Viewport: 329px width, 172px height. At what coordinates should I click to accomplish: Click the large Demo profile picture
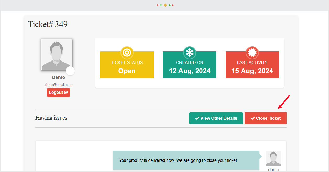tap(56, 54)
